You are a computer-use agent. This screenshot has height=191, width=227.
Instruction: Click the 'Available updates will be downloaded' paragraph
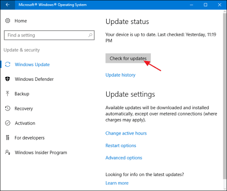[161, 114]
